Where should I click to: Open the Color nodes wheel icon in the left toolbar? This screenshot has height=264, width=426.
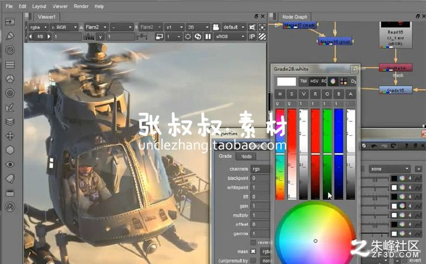tap(10, 79)
